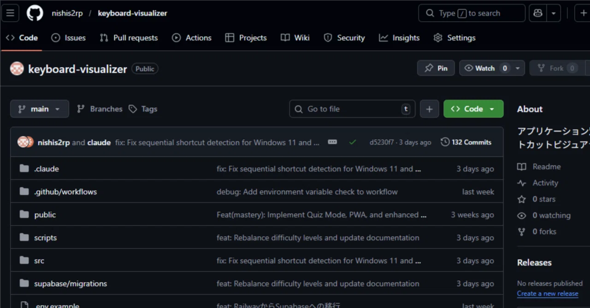Open the claude co-author link

[x=99, y=143]
